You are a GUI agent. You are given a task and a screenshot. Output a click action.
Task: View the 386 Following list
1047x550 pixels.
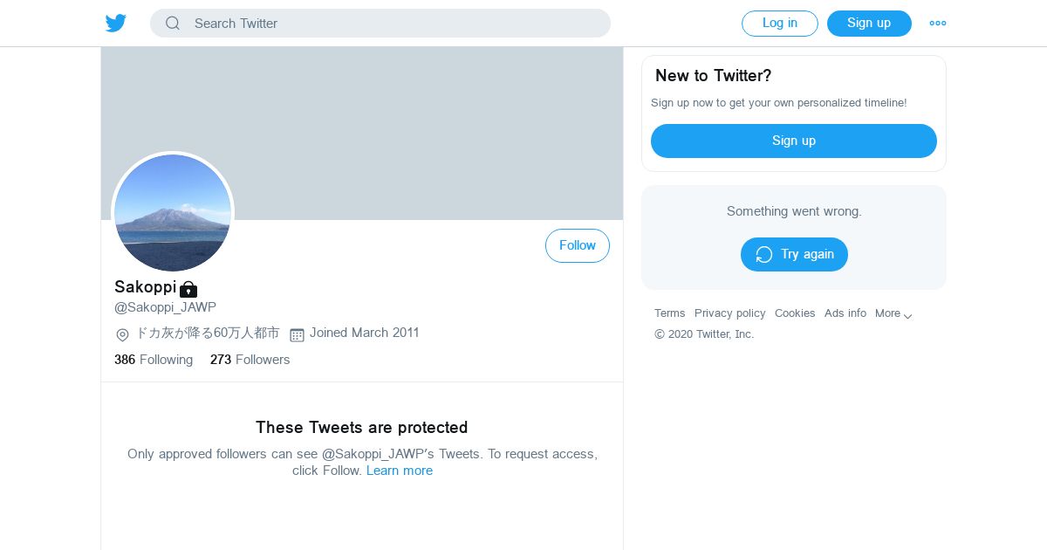pos(154,360)
